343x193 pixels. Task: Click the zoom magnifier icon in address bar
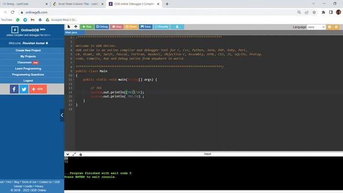(x=299, y=12)
